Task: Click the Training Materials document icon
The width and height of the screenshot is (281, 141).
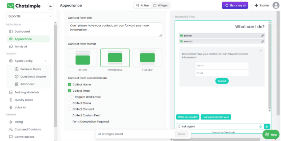Action: (x=11, y=92)
